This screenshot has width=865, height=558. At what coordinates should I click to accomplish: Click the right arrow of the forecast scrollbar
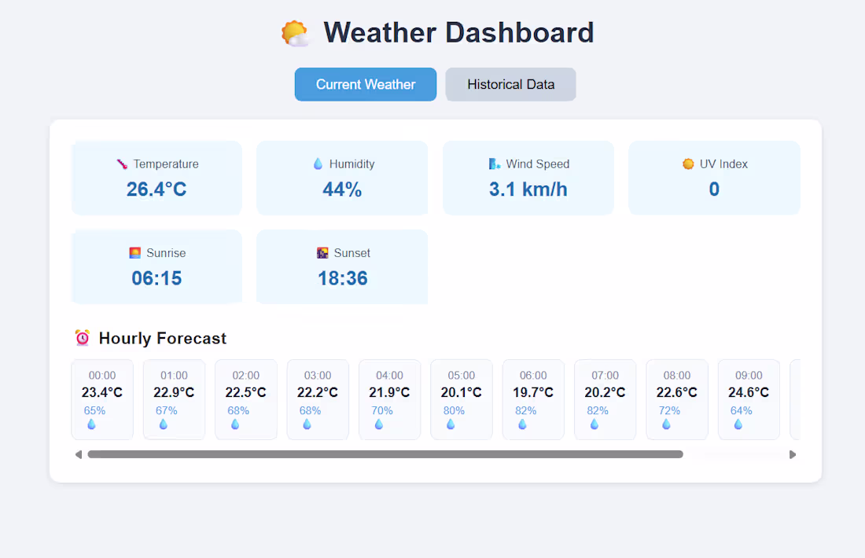pos(793,453)
